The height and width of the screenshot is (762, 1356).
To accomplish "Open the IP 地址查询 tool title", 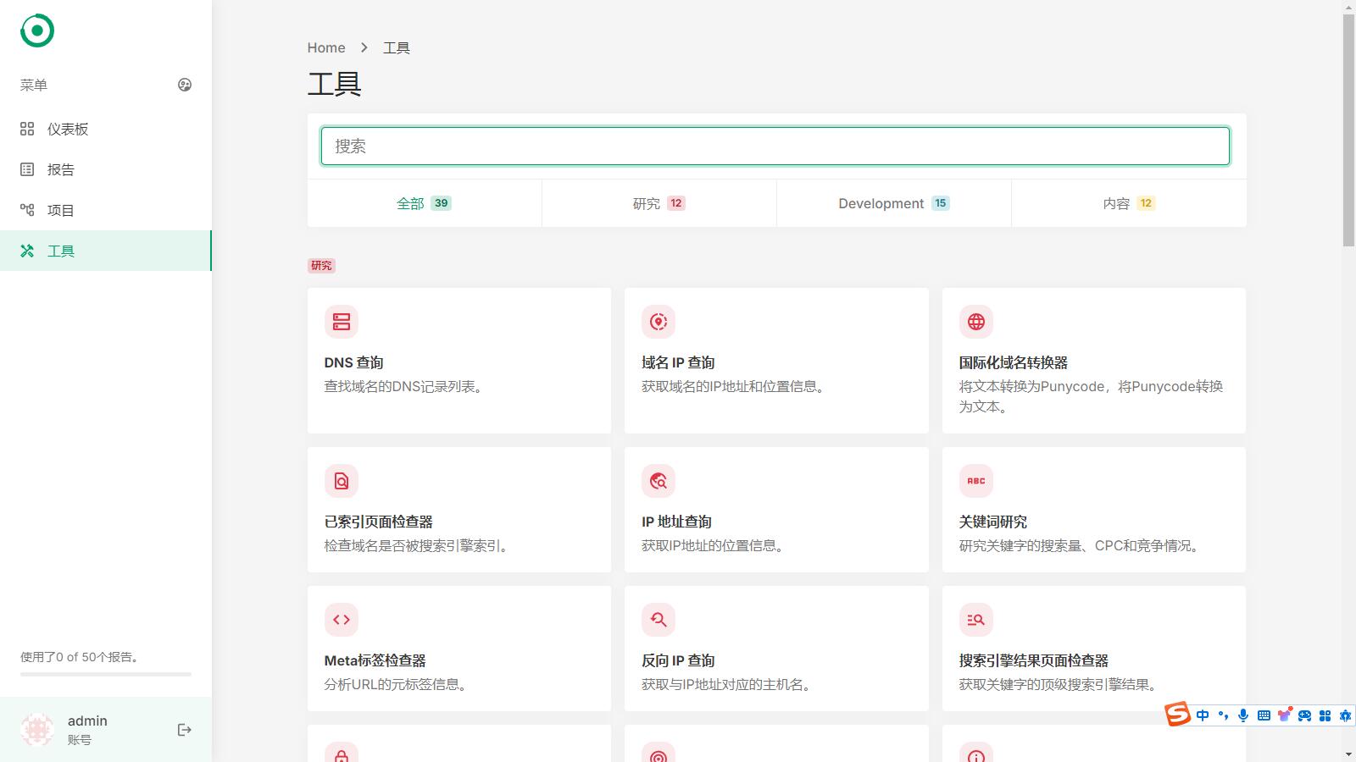I will coord(676,522).
